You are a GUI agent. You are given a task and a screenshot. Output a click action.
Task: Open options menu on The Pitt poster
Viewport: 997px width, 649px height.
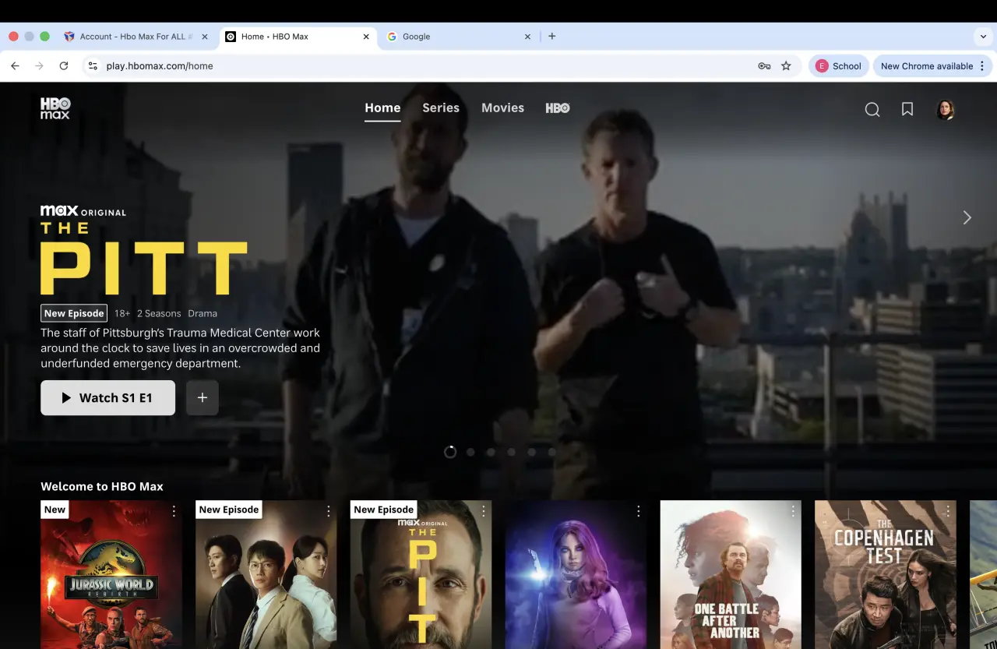484,511
